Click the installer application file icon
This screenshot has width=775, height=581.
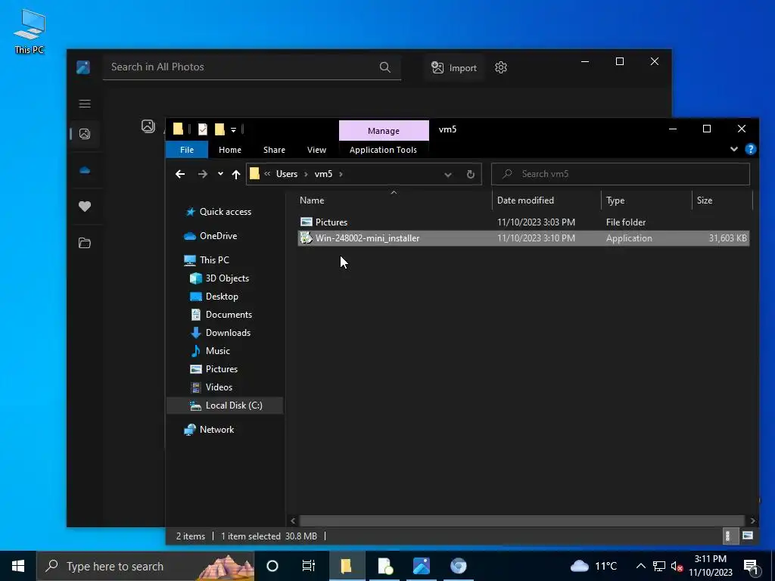[x=307, y=238]
